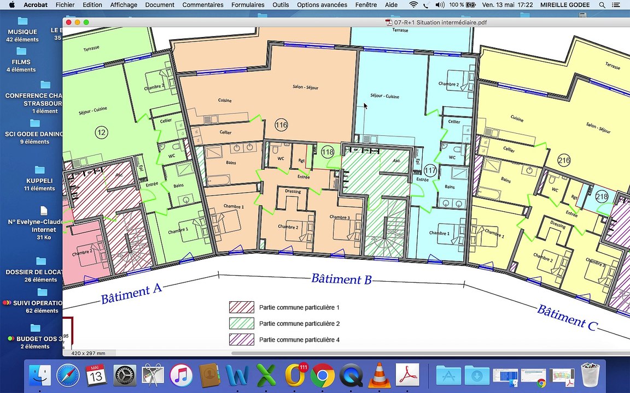
Task: Open the MIREILLE GODEE user menu
Action: click(x=565, y=5)
